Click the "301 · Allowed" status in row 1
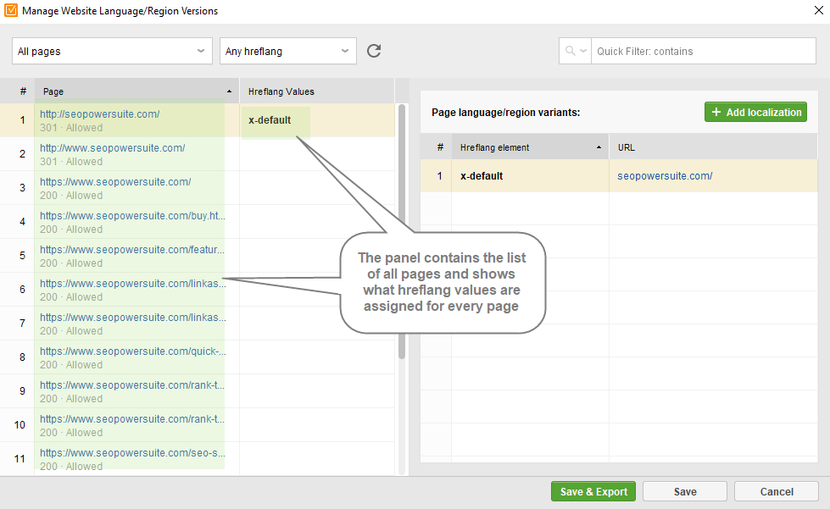Image resolution: width=830 pixels, height=509 pixels. click(x=71, y=127)
